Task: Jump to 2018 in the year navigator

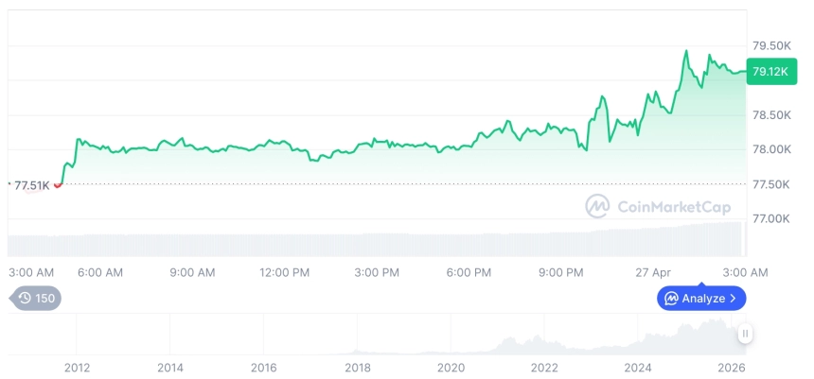Action: (x=358, y=367)
